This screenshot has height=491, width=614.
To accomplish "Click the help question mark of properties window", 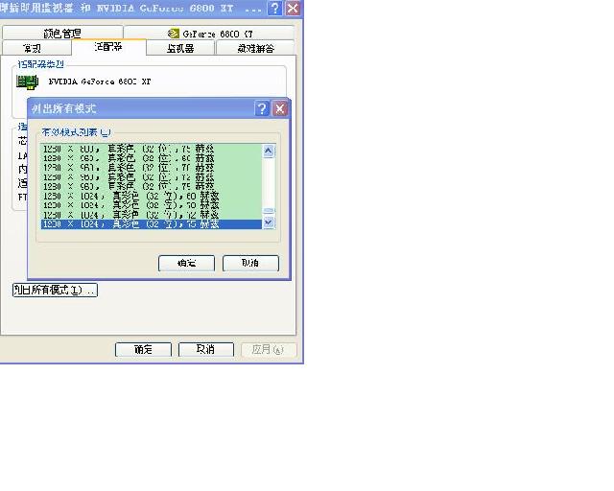I will point(275,8).
